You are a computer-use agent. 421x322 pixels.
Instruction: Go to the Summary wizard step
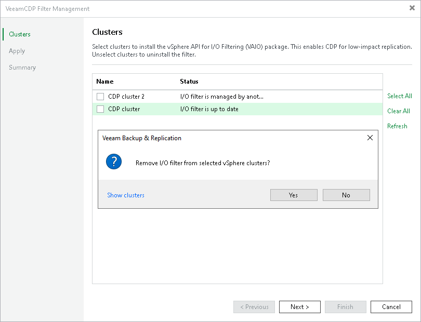pos(22,68)
